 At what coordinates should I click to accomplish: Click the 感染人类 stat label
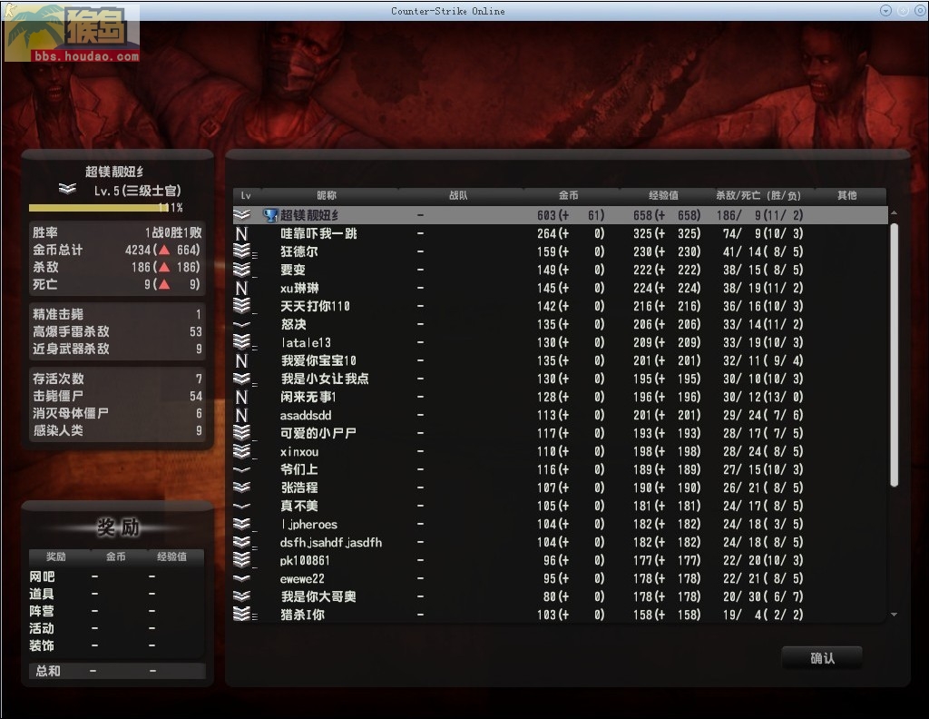pos(57,429)
